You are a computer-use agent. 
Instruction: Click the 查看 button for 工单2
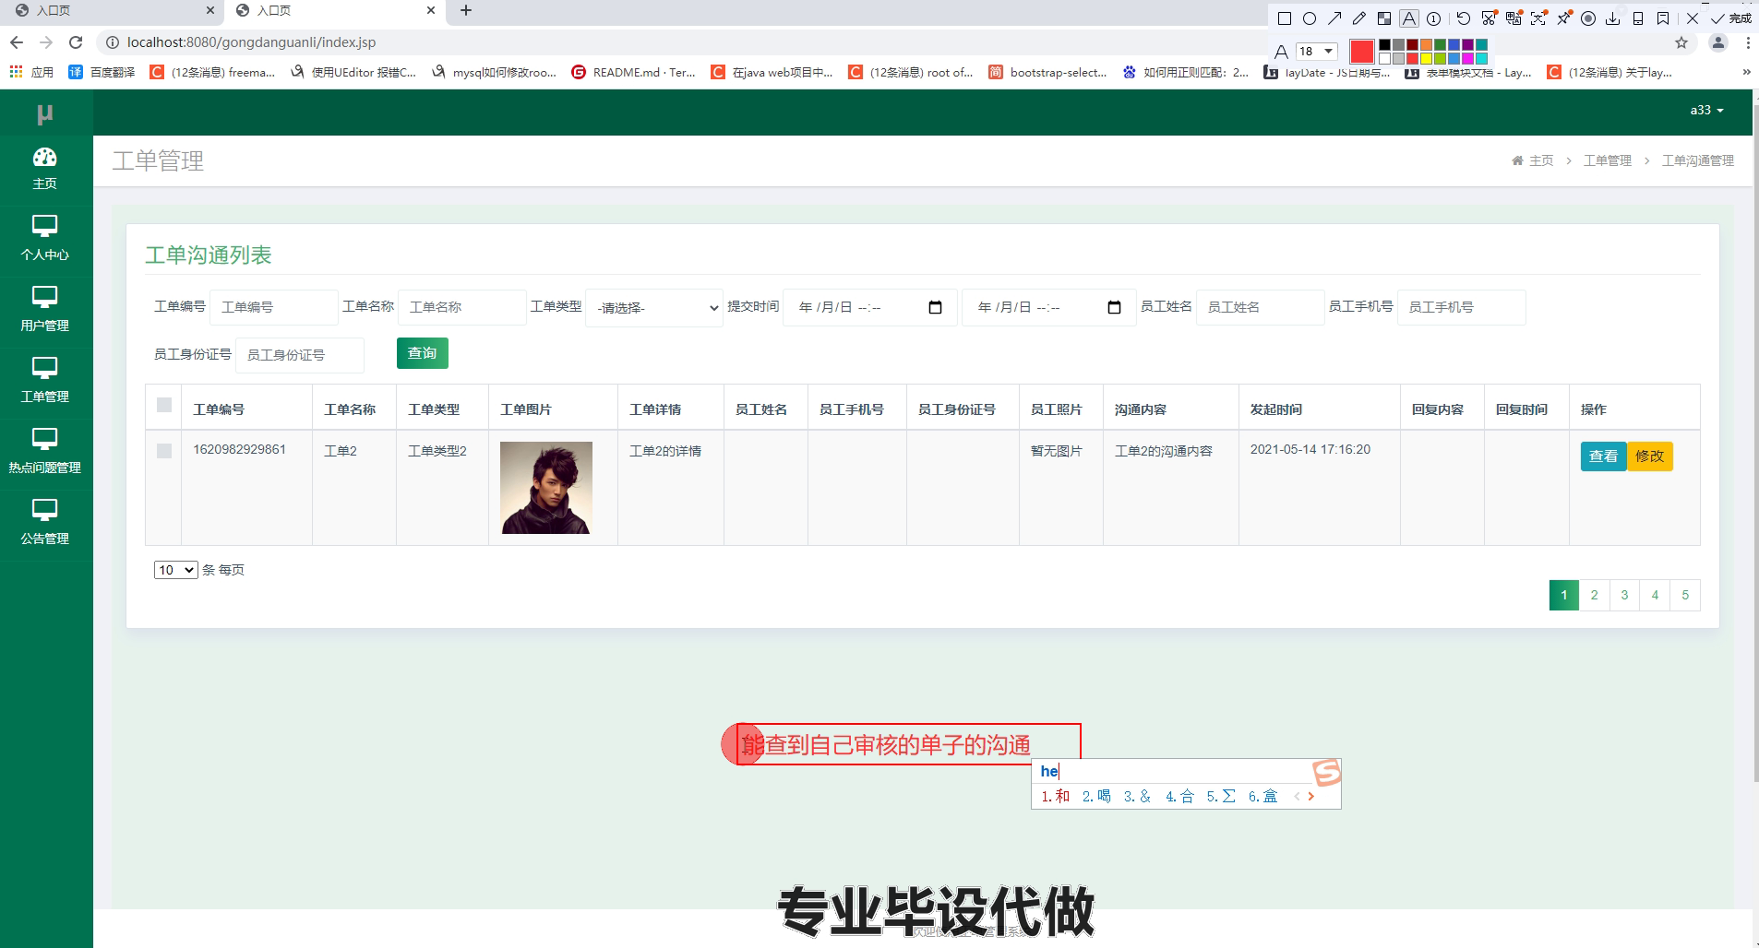[x=1603, y=456]
